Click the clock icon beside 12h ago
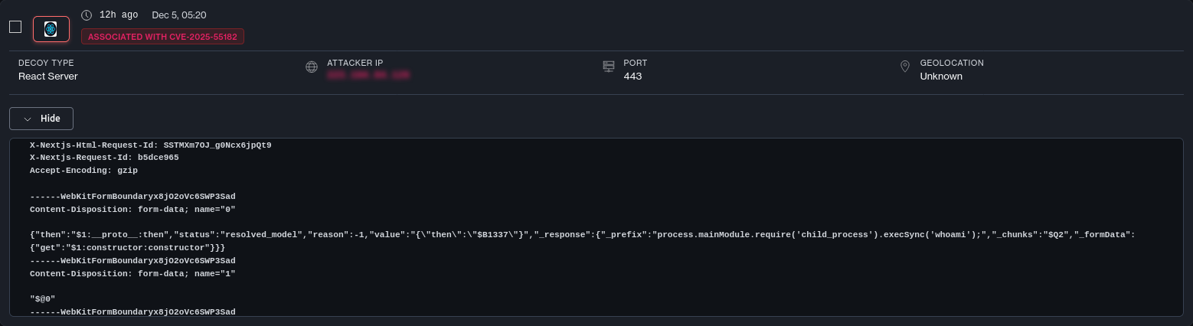 tap(87, 15)
